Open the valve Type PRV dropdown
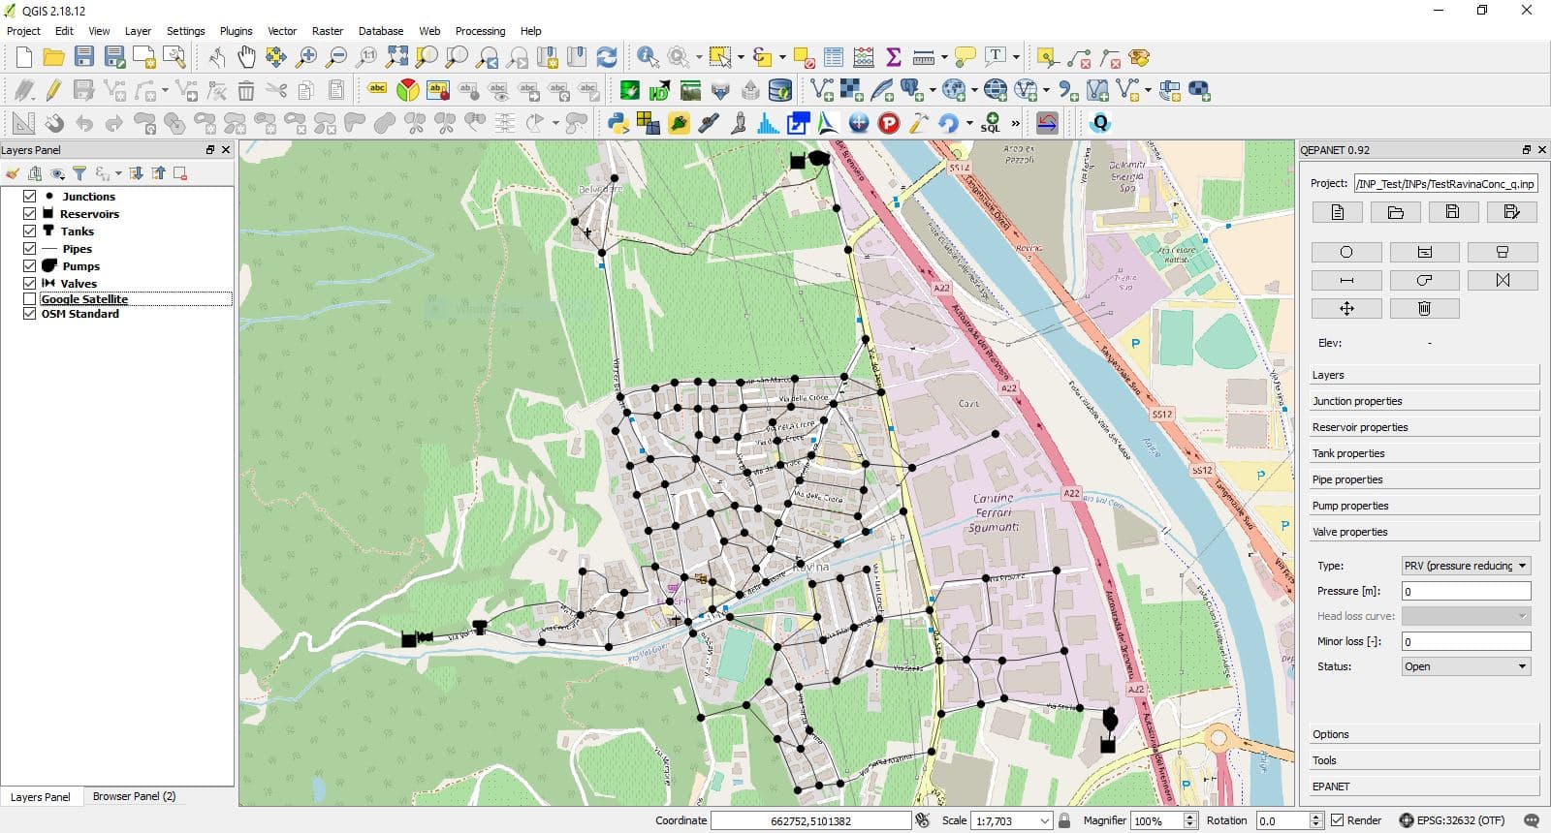Viewport: 1551px width, 833px height. coord(1466,566)
